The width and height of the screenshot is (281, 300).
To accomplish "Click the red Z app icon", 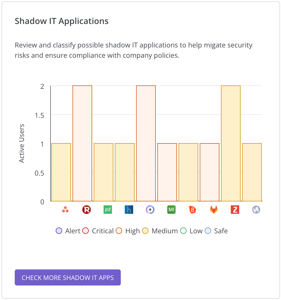I will click(x=235, y=210).
